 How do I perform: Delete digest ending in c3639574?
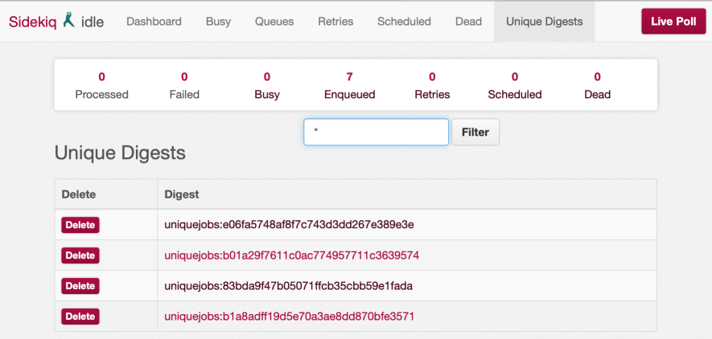(80, 255)
